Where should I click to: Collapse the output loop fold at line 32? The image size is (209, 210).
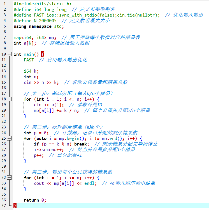coord(9,177)
